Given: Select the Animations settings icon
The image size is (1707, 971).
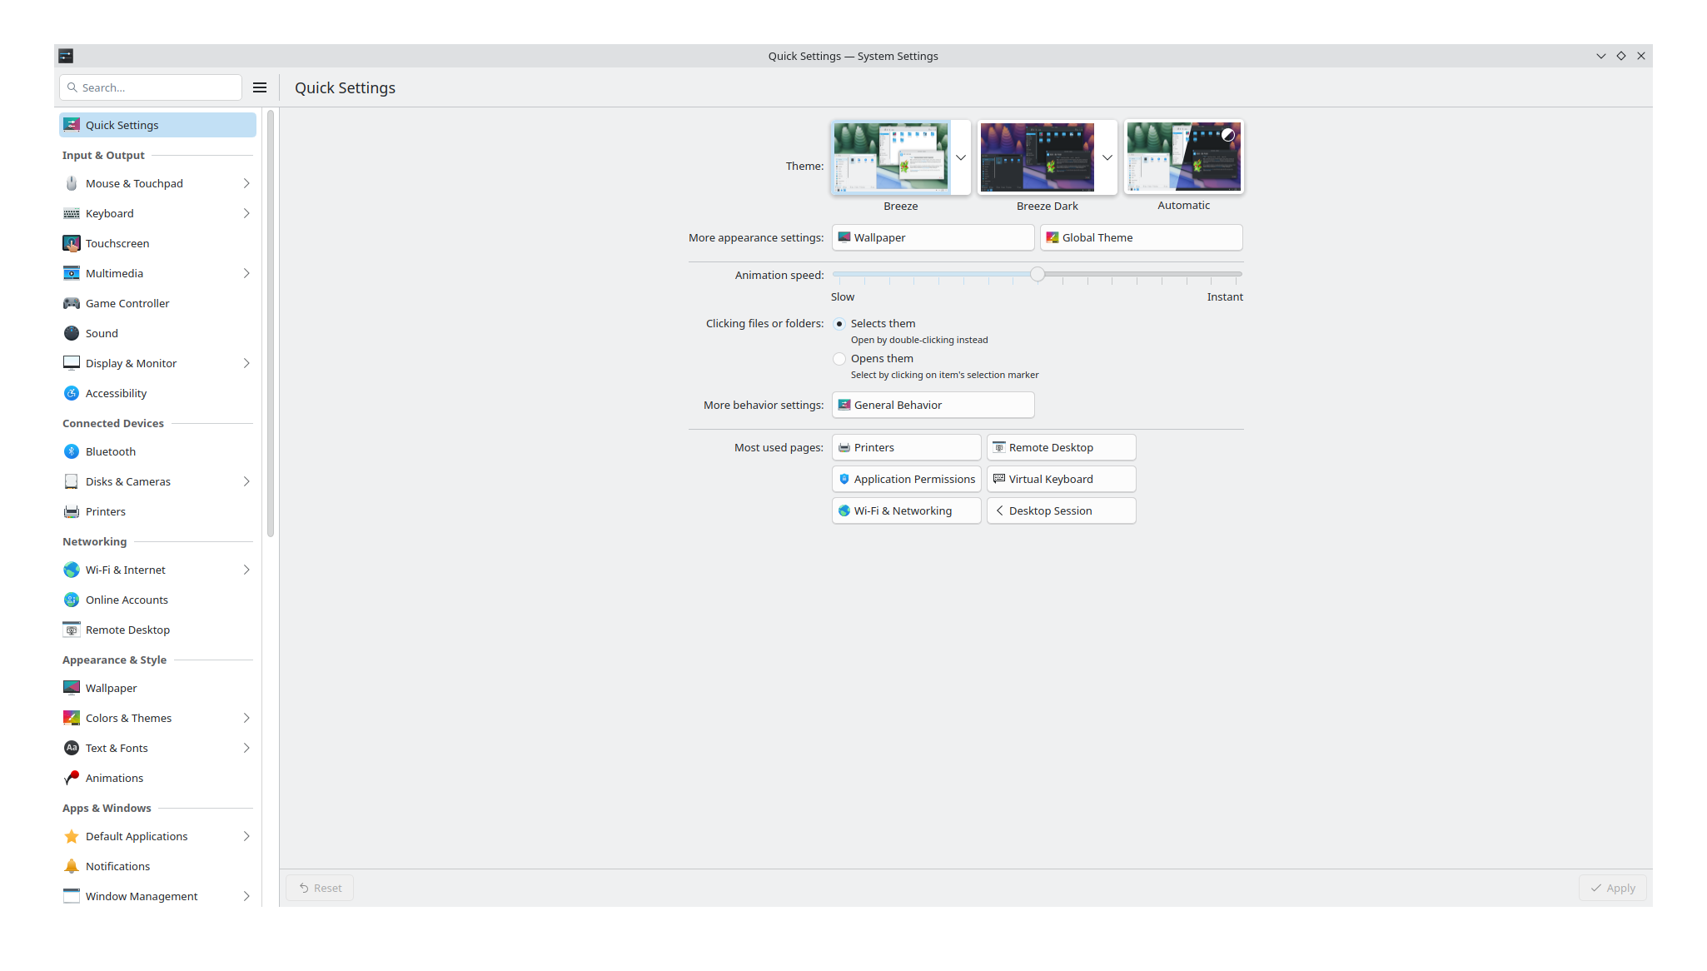Looking at the screenshot, I should tap(72, 778).
